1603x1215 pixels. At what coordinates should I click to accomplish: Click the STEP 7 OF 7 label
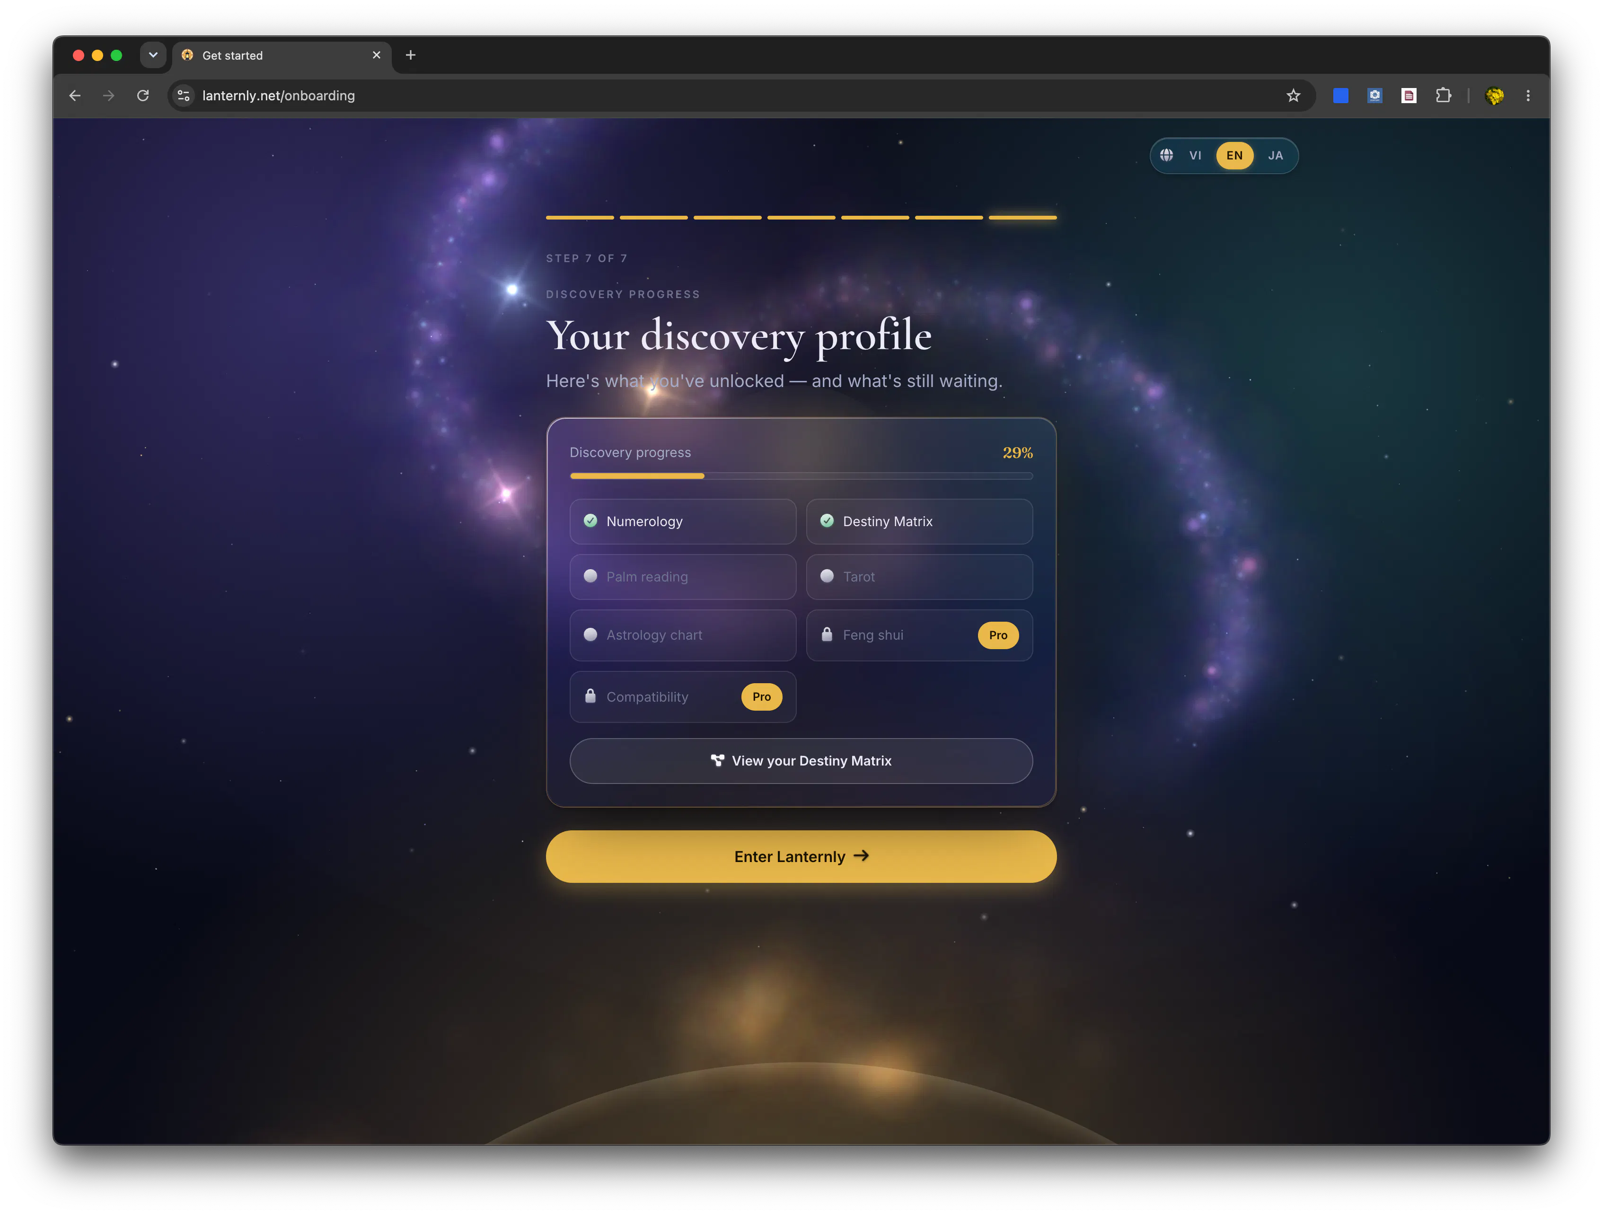586,258
